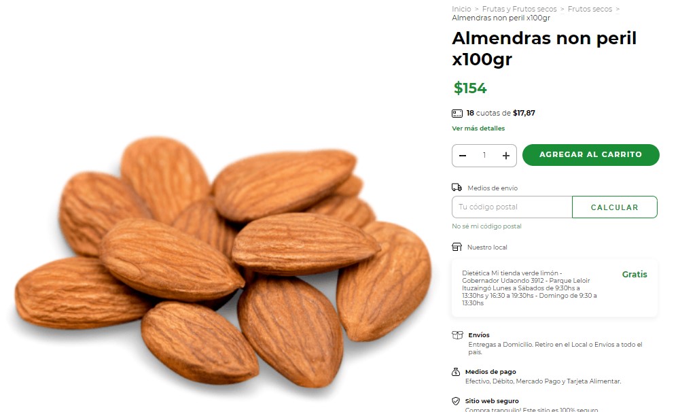This screenshot has height=412, width=697.
Task: Focus the Tu código postal field
Action: 512,207
